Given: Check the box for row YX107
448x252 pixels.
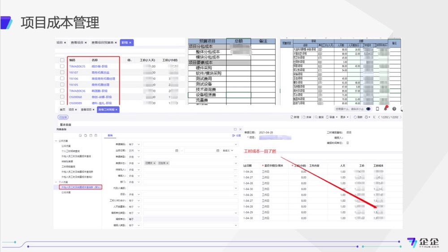Looking at the screenshot, I should (x=62, y=72).
